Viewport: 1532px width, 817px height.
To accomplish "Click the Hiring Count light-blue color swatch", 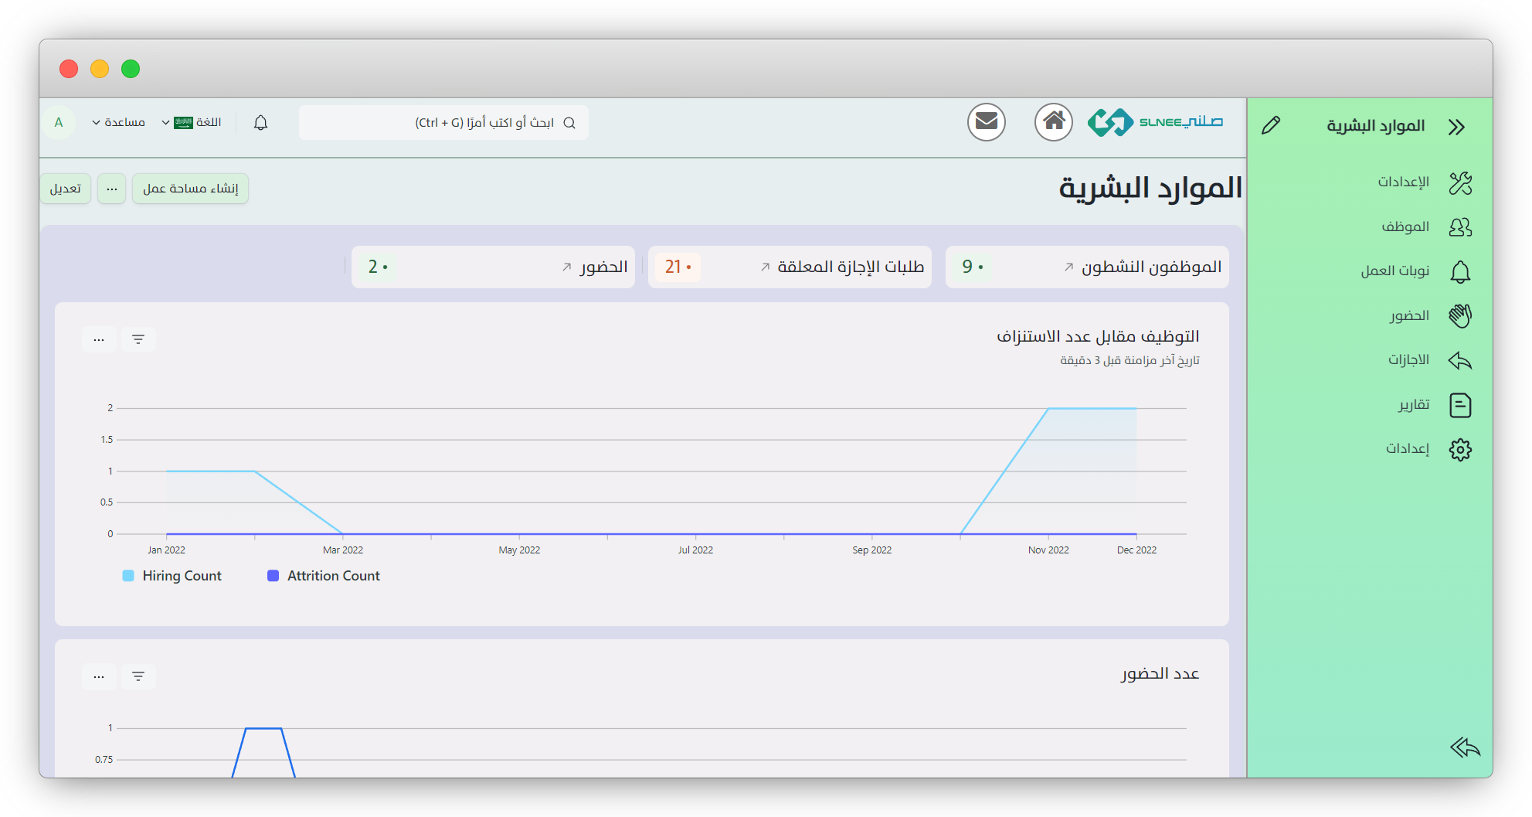I will point(128,576).
